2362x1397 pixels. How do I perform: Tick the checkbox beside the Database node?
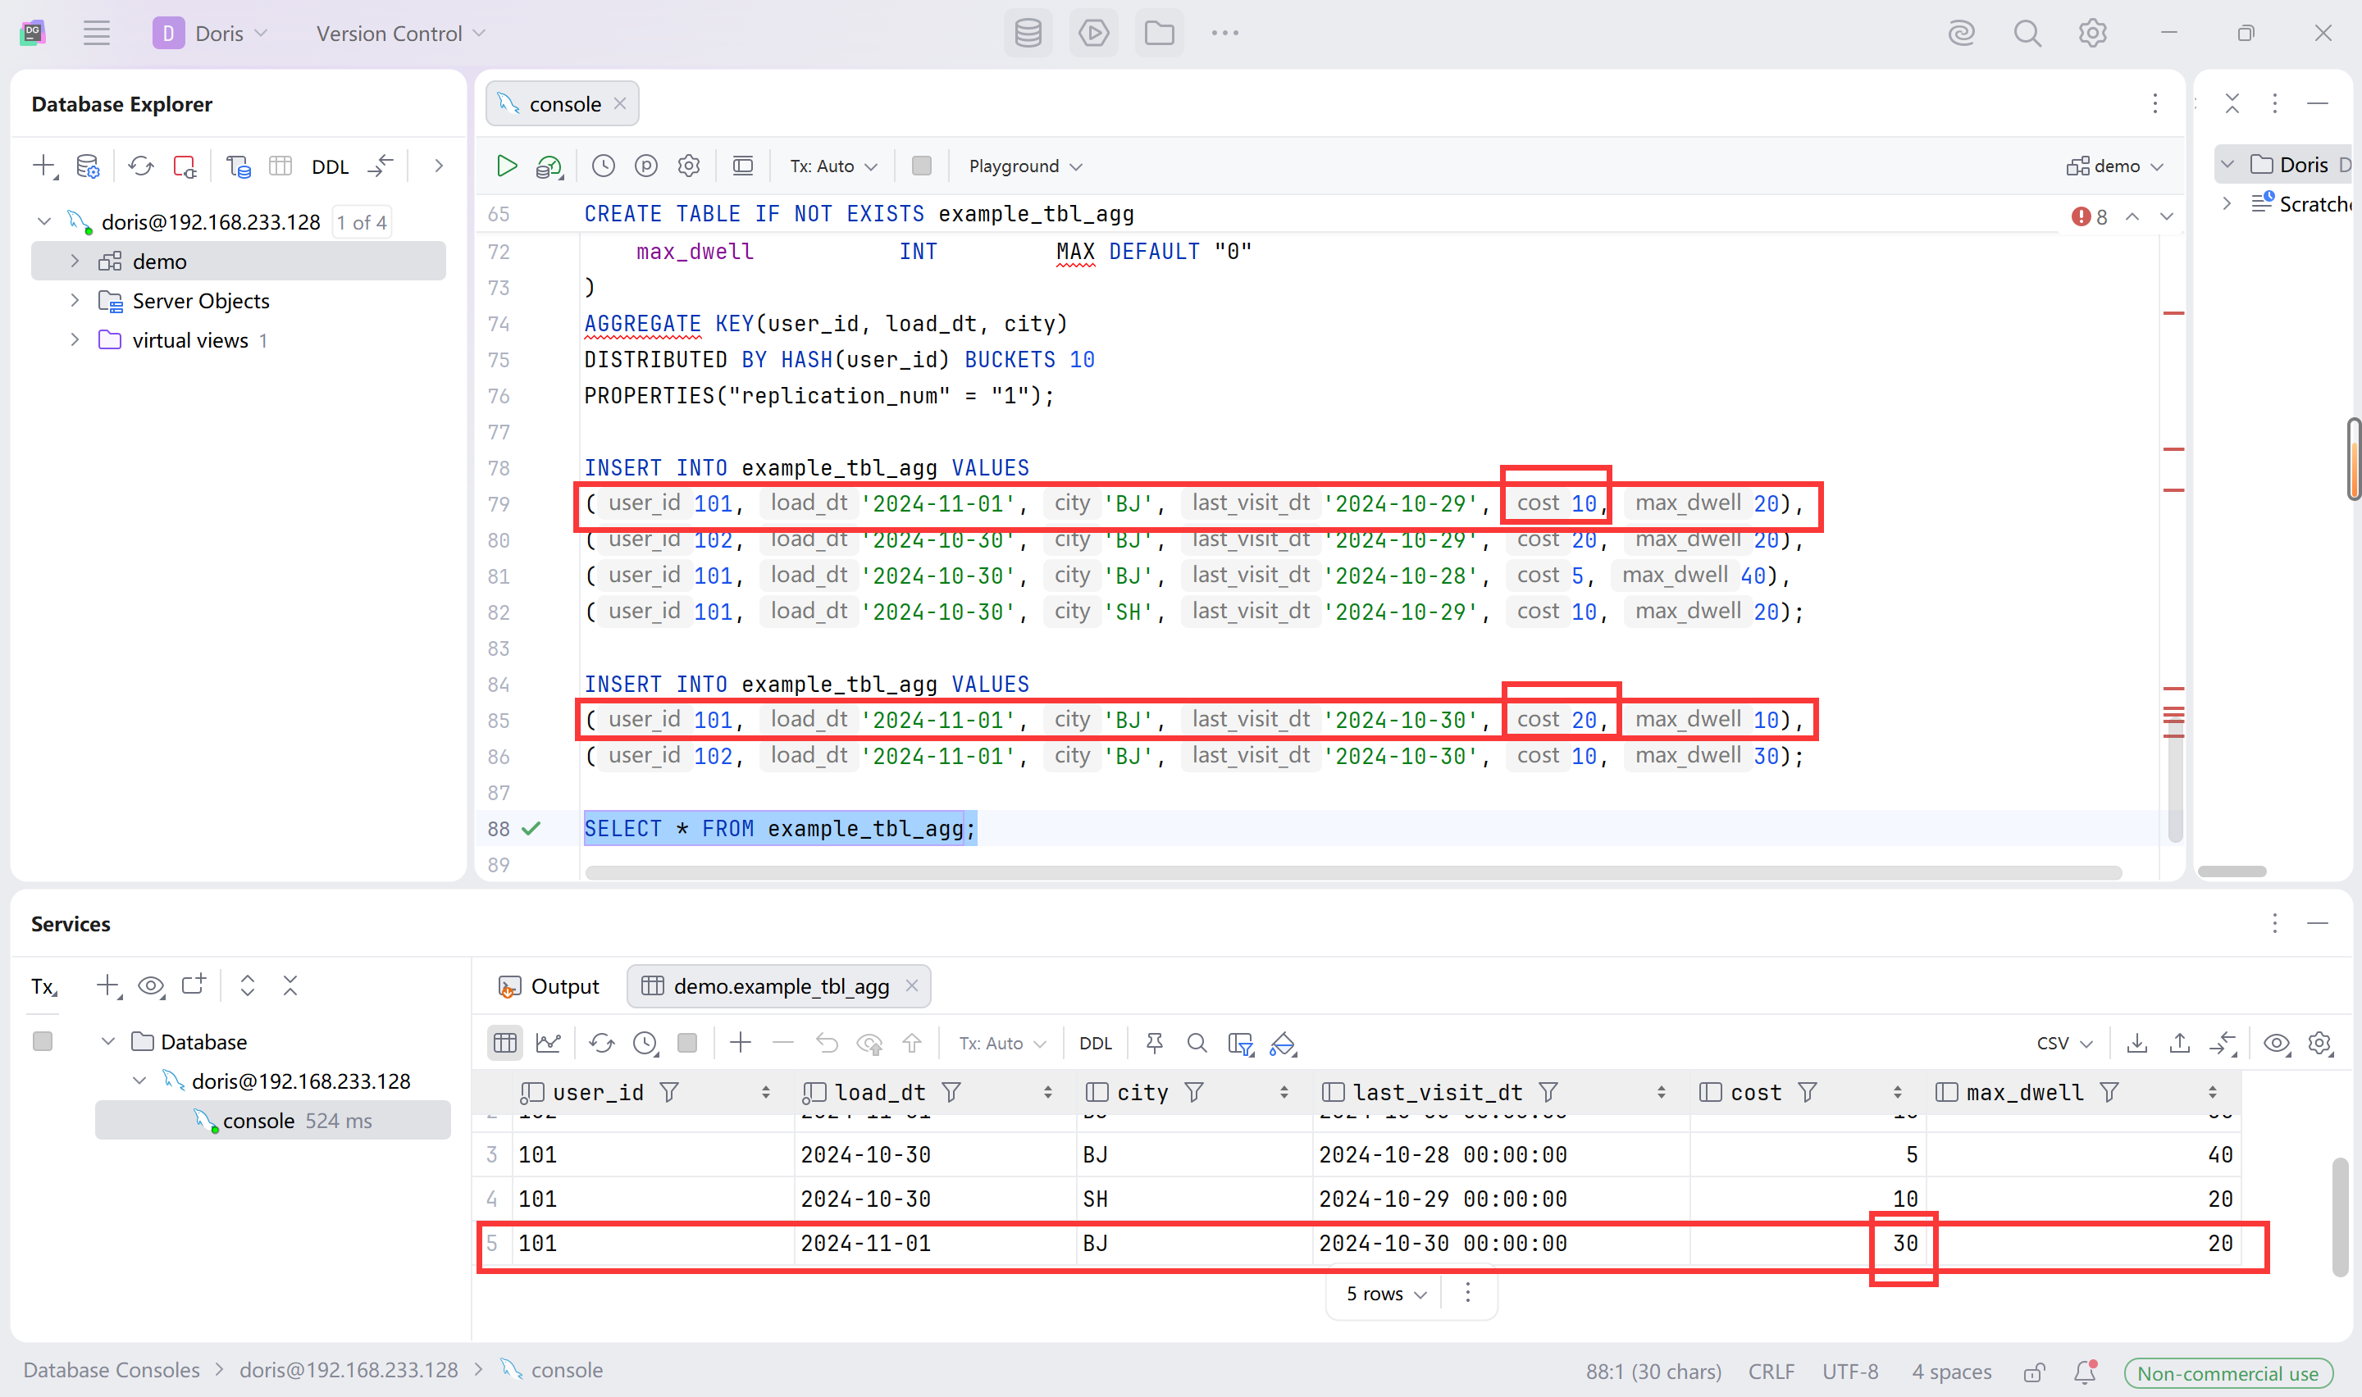click(43, 1041)
